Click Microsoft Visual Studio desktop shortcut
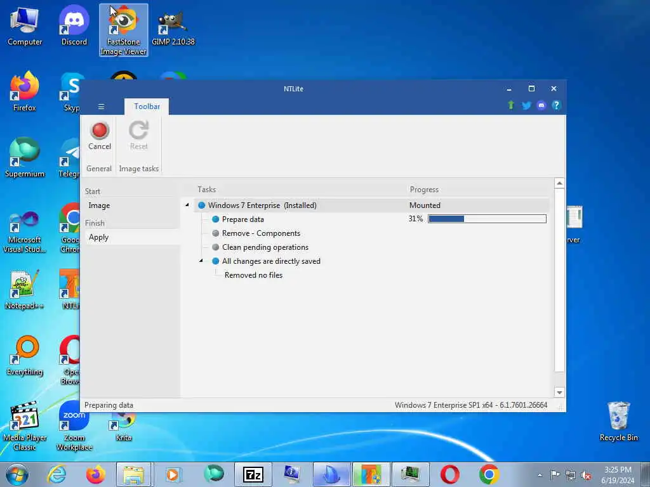 pos(25,232)
